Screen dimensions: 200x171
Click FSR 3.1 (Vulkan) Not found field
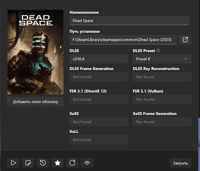[x=162, y=99]
